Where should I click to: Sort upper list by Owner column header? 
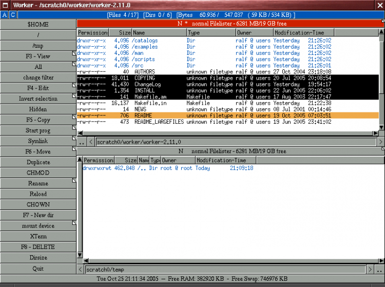tap(255, 33)
